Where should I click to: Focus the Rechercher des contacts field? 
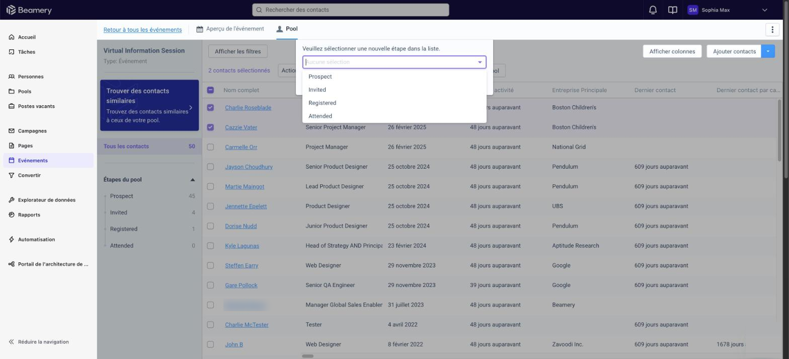coord(350,10)
